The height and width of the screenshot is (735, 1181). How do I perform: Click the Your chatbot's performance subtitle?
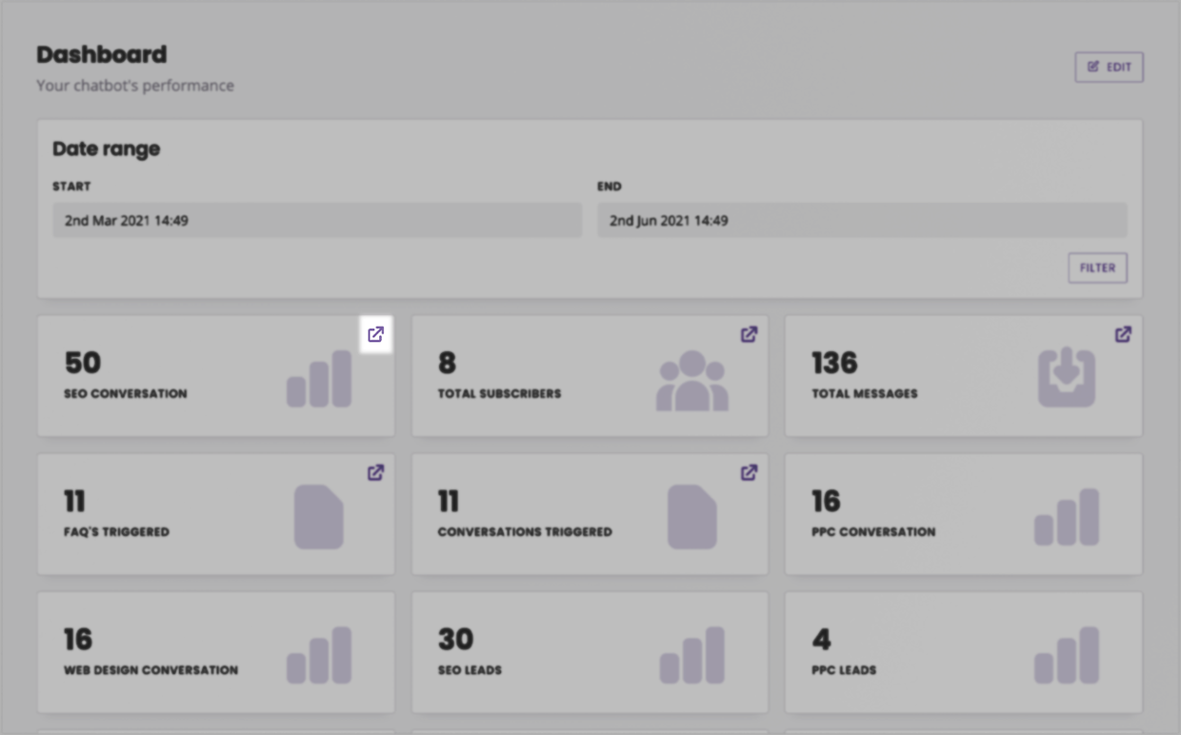pyautogui.click(x=135, y=86)
